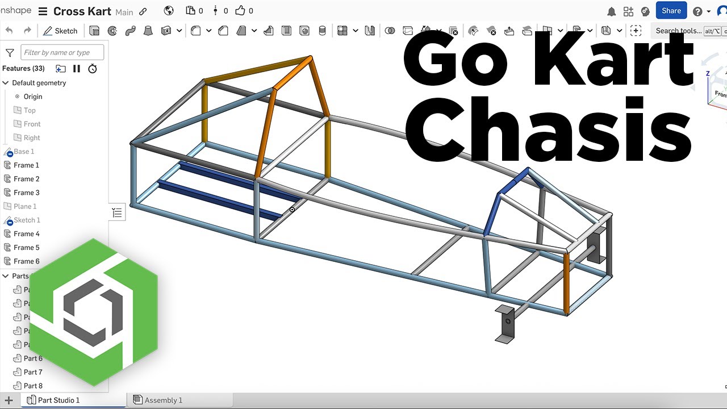Click the document link chain icon
The image size is (727, 409).
(x=143, y=11)
